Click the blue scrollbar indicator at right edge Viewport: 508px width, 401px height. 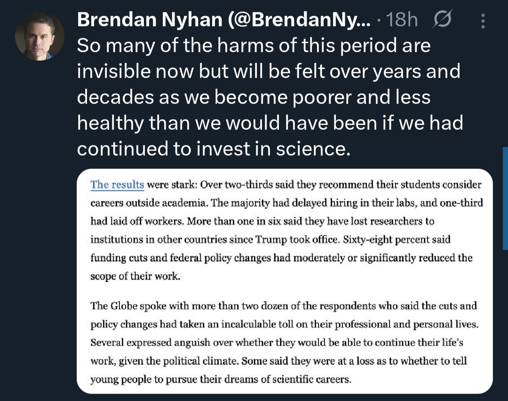(505, 188)
